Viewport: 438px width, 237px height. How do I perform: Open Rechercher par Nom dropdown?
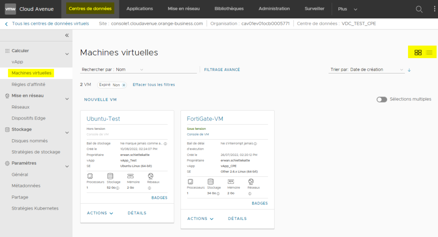[129, 70]
